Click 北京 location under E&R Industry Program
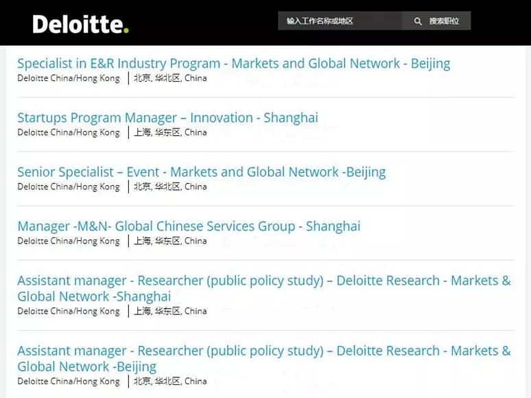 tap(142, 78)
